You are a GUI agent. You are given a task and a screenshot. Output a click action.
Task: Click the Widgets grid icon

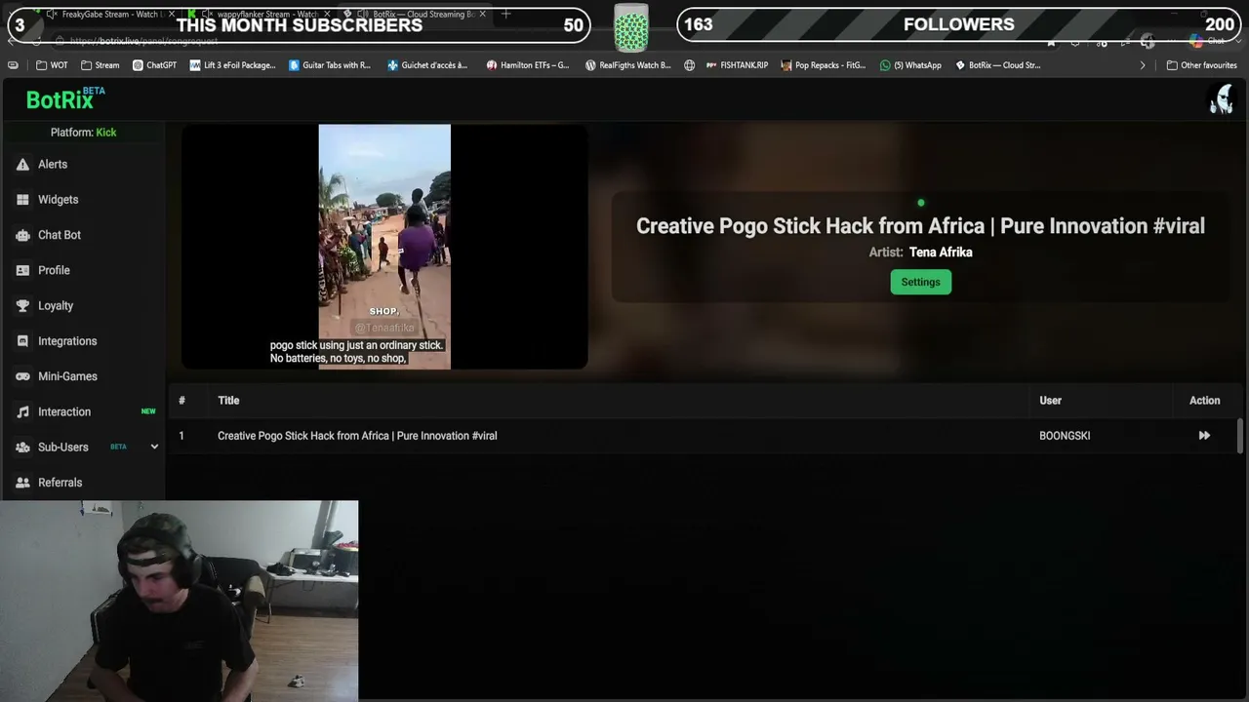[x=22, y=200]
